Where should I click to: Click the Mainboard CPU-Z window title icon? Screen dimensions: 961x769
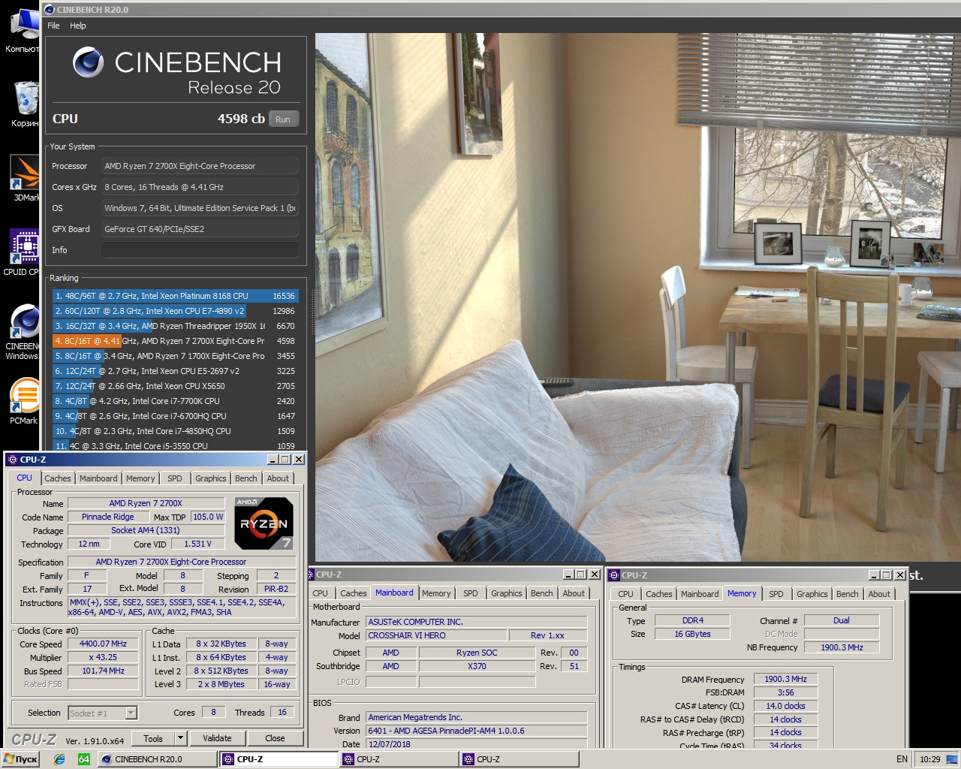click(312, 574)
